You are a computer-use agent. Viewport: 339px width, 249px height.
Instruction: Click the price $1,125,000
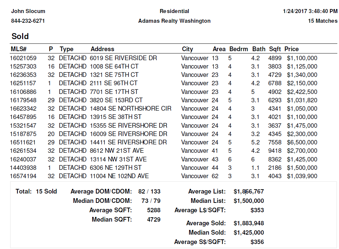coord(302,67)
